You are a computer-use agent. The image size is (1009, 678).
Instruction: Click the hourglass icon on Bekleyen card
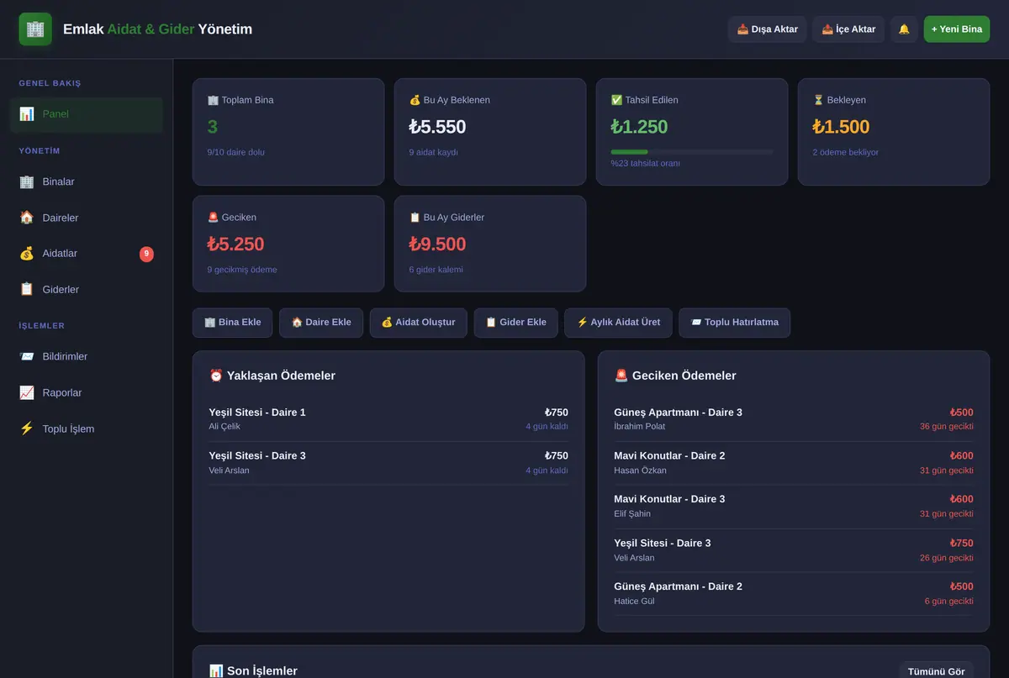click(818, 100)
